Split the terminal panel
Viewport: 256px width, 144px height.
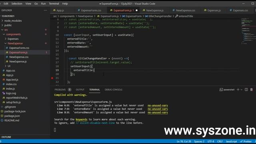tap(246, 90)
